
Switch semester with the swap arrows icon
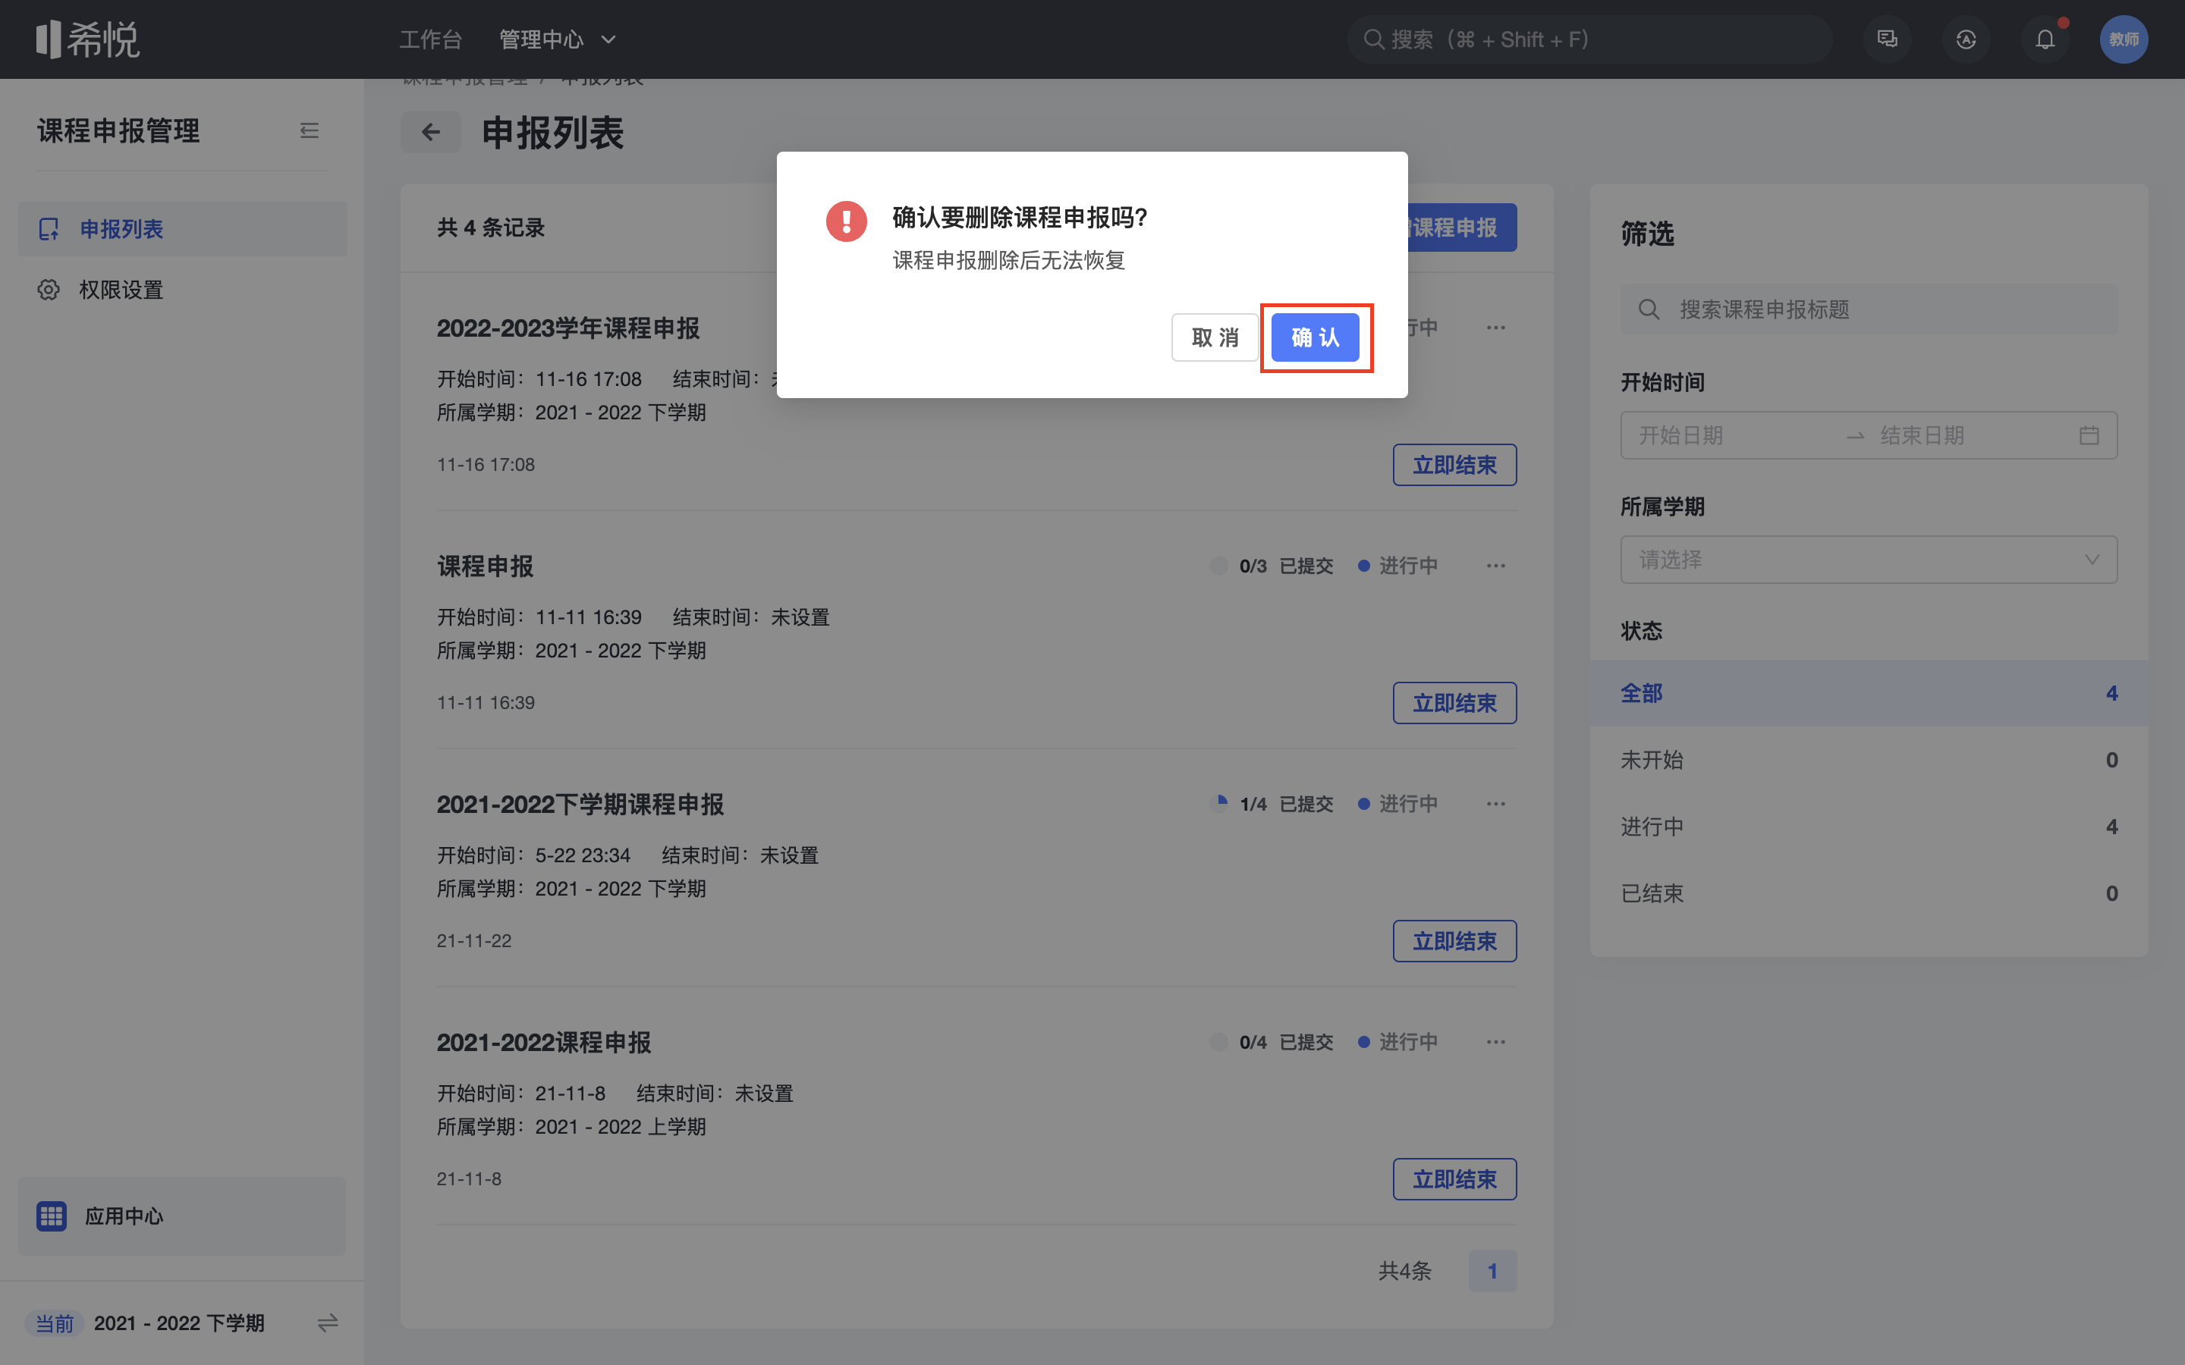[x=328, y=1323]
